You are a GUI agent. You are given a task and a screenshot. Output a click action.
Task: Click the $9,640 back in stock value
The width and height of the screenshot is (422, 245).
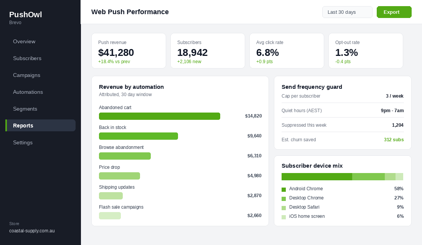(254, 136)
